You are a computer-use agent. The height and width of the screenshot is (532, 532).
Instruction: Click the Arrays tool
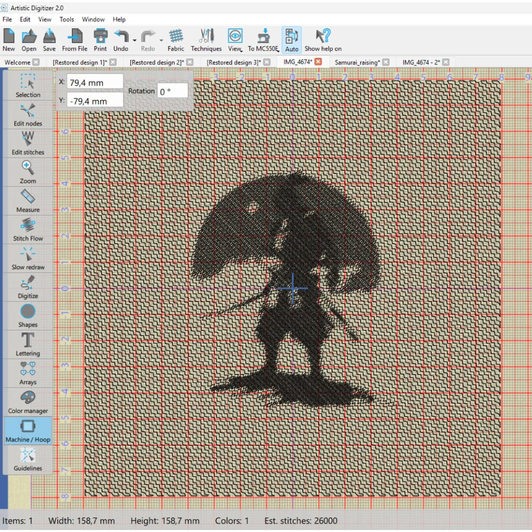28,373
